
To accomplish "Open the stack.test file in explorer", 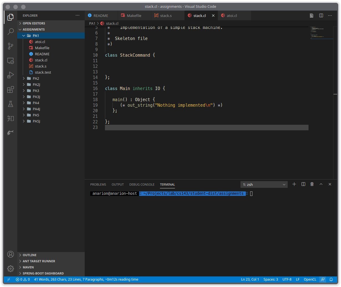I will tap(43, 72).
